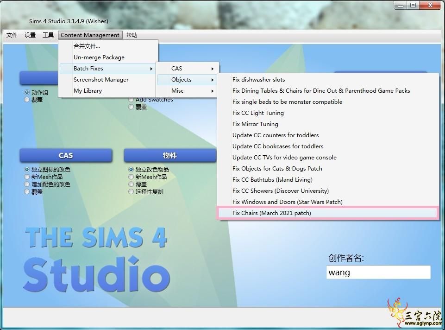
Task: Select 选择性复制 radio option
Action: pyautogui.click(x=131, y=192)
